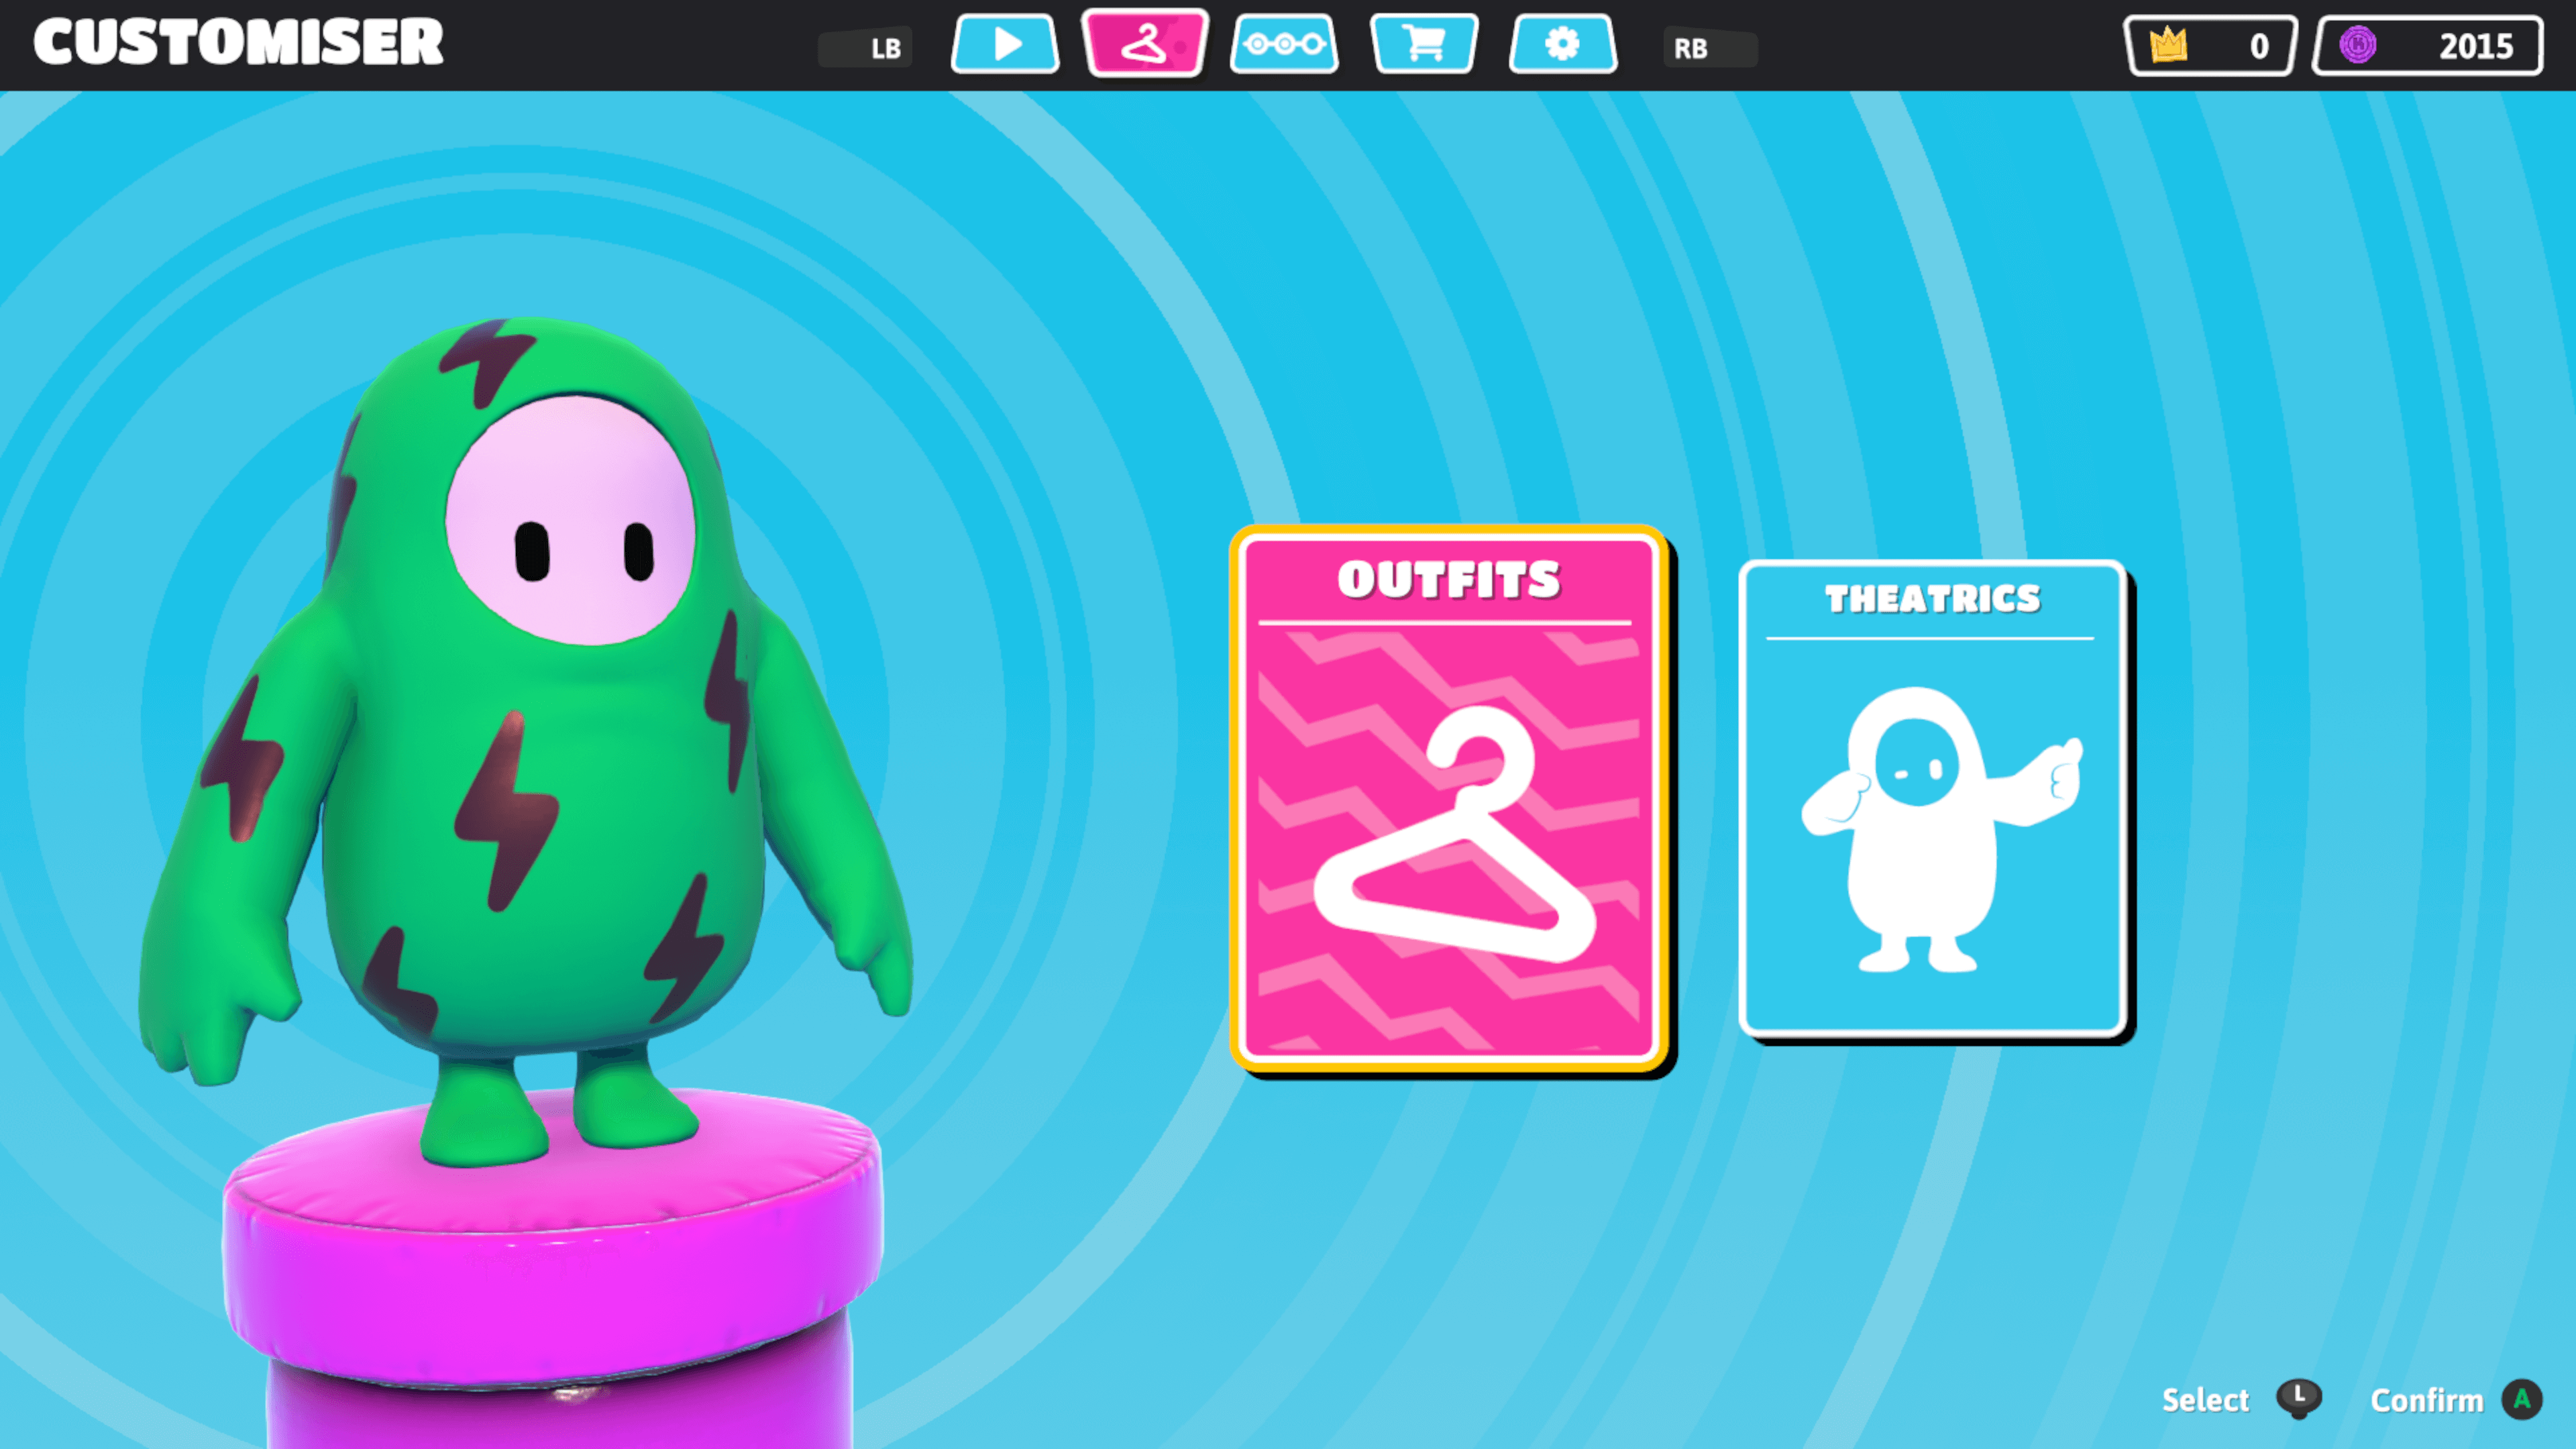Open the season pass progress tab
Image resolution: width=2576 pixels, height=1449 pixels.
click(1284, 45)
